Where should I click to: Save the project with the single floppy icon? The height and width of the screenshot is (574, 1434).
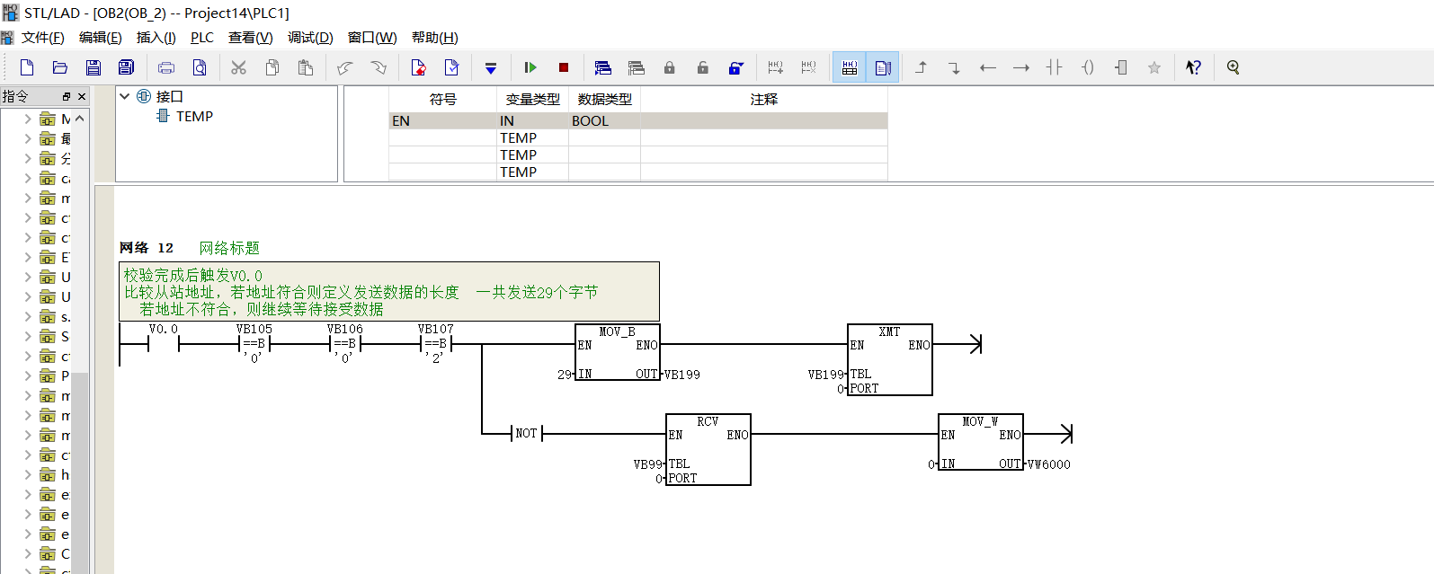(94, 67)
